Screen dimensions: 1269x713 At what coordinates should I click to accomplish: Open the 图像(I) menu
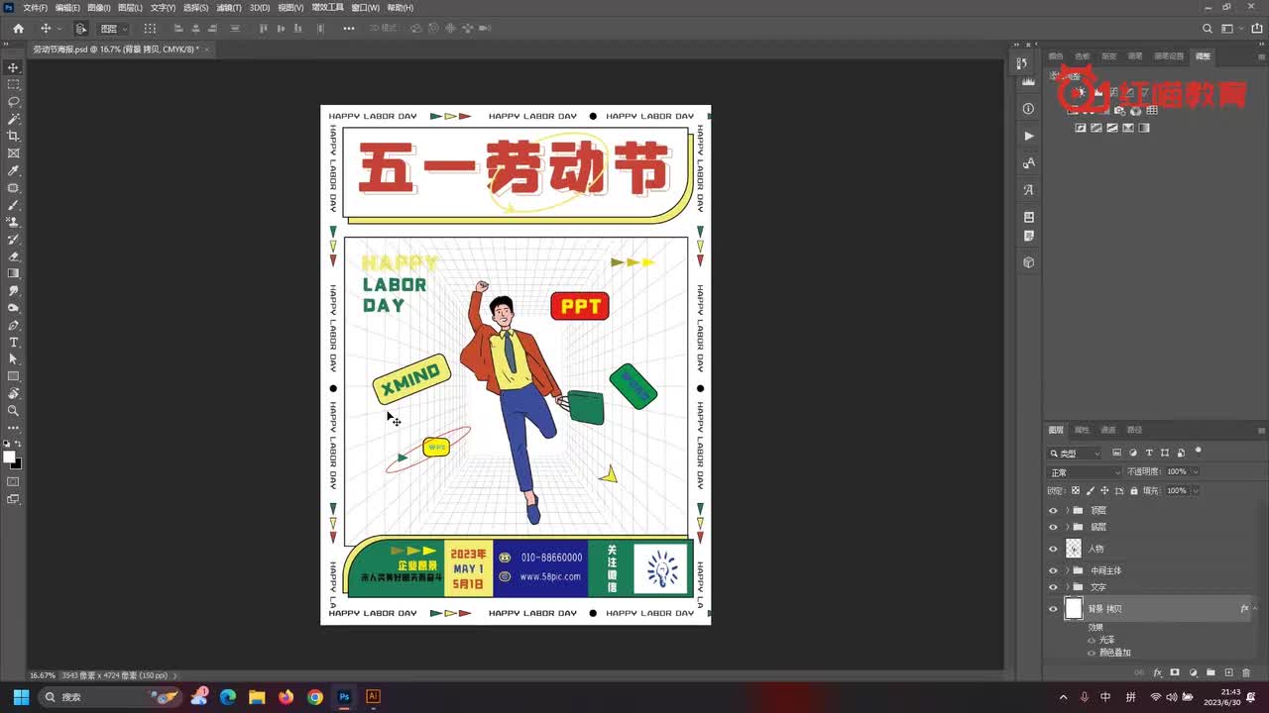(x=98, y=7)
